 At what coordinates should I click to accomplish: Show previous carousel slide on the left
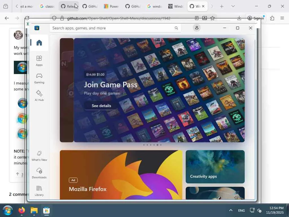[67, 90]
